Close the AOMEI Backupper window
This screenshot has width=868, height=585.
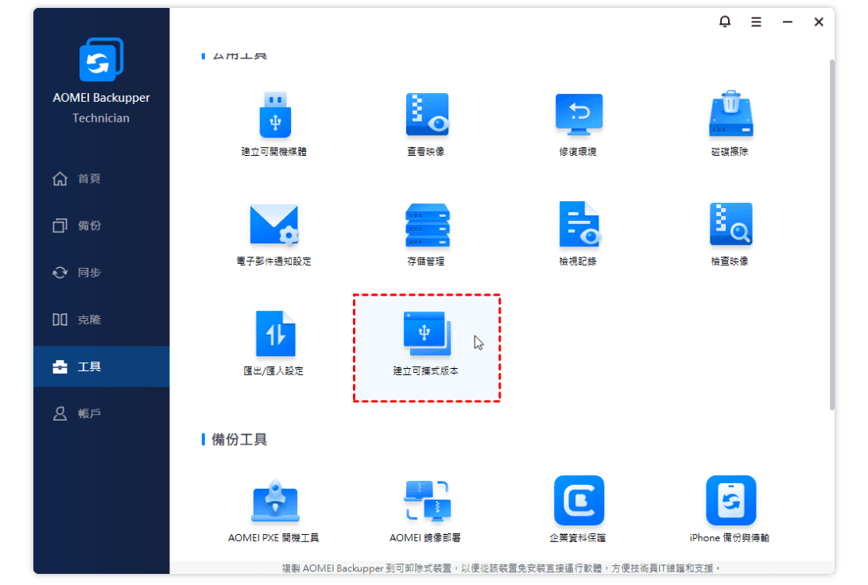(819, 22)
